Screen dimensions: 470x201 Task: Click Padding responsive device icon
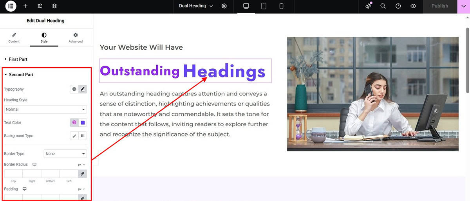coord(25,189)
